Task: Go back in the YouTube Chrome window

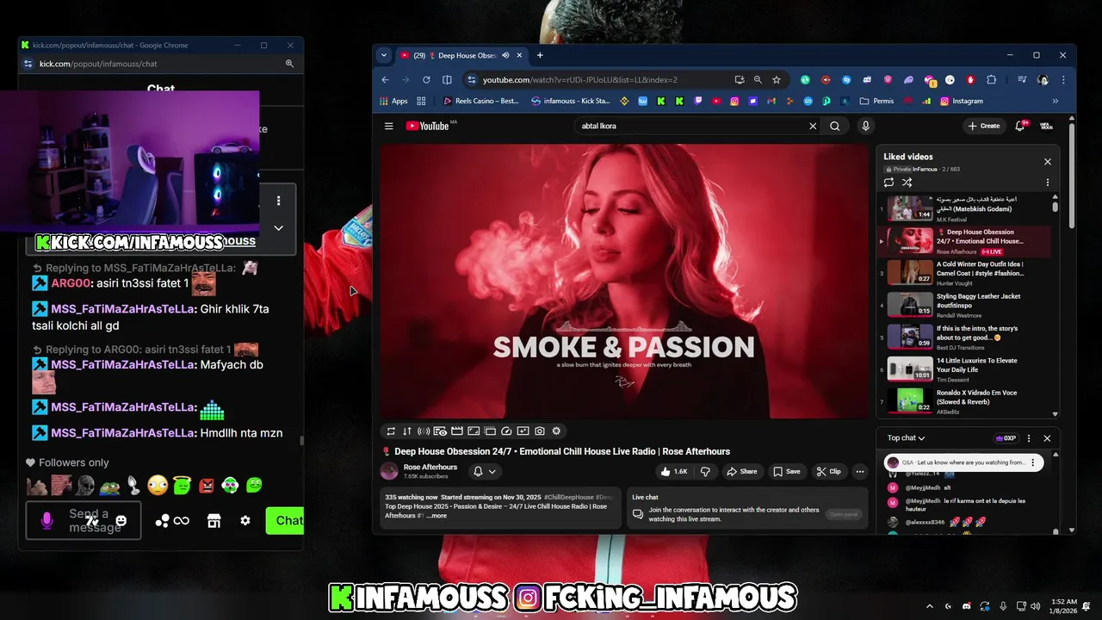Action: 385,79
